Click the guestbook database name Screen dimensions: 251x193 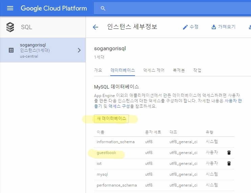point(107,153)
